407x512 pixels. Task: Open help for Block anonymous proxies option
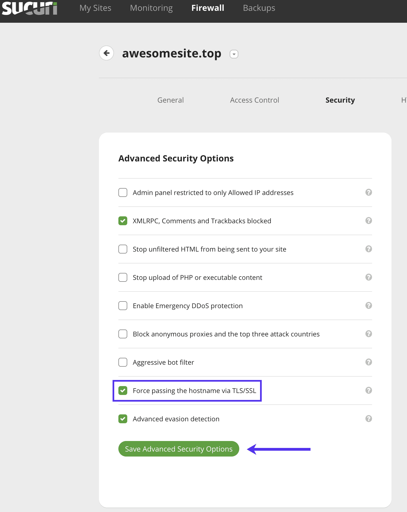point(368,334)
